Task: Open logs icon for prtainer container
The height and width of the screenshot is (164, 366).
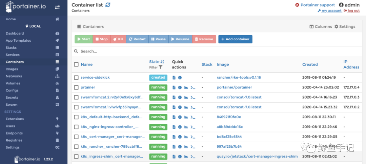Action: tap(174, 87)
